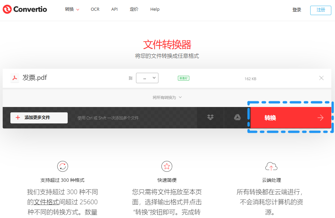Follow the 文件格式 underlined link
The image size is (335, 218).
(x=46, y=202)
